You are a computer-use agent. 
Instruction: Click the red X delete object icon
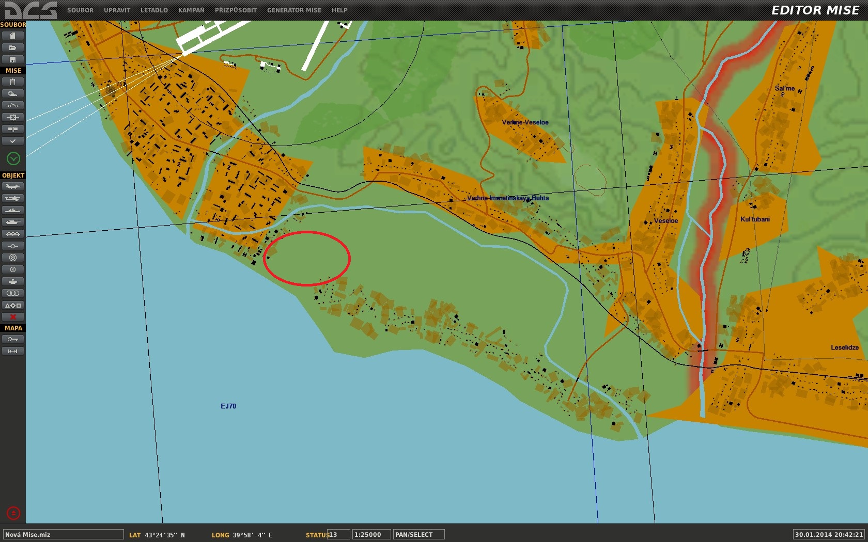point(13,317)
